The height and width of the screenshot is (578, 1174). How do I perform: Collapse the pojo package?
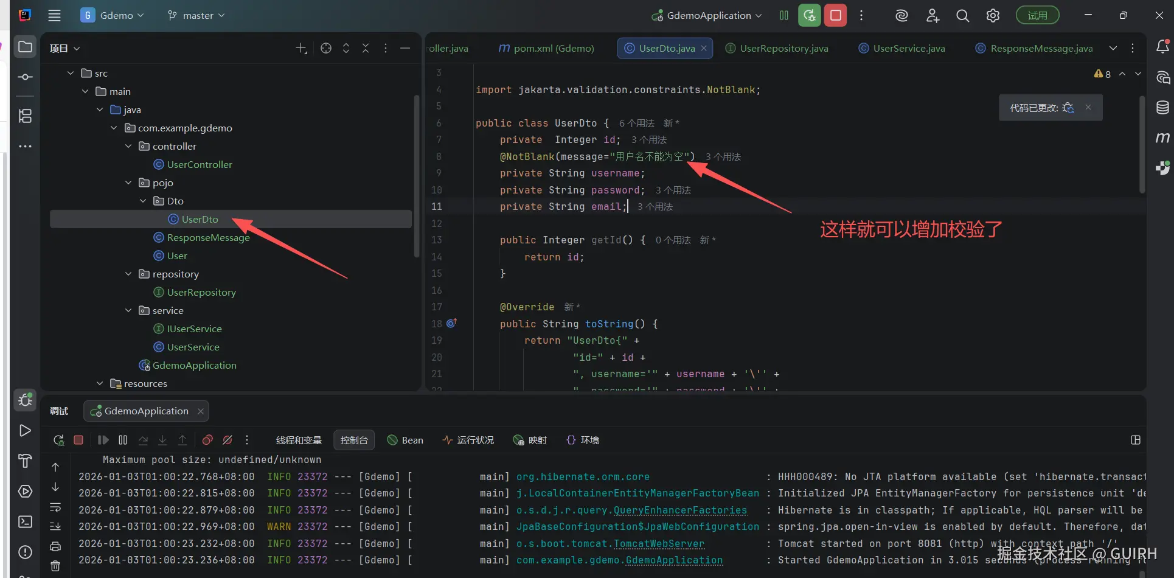tap(128, 183)
